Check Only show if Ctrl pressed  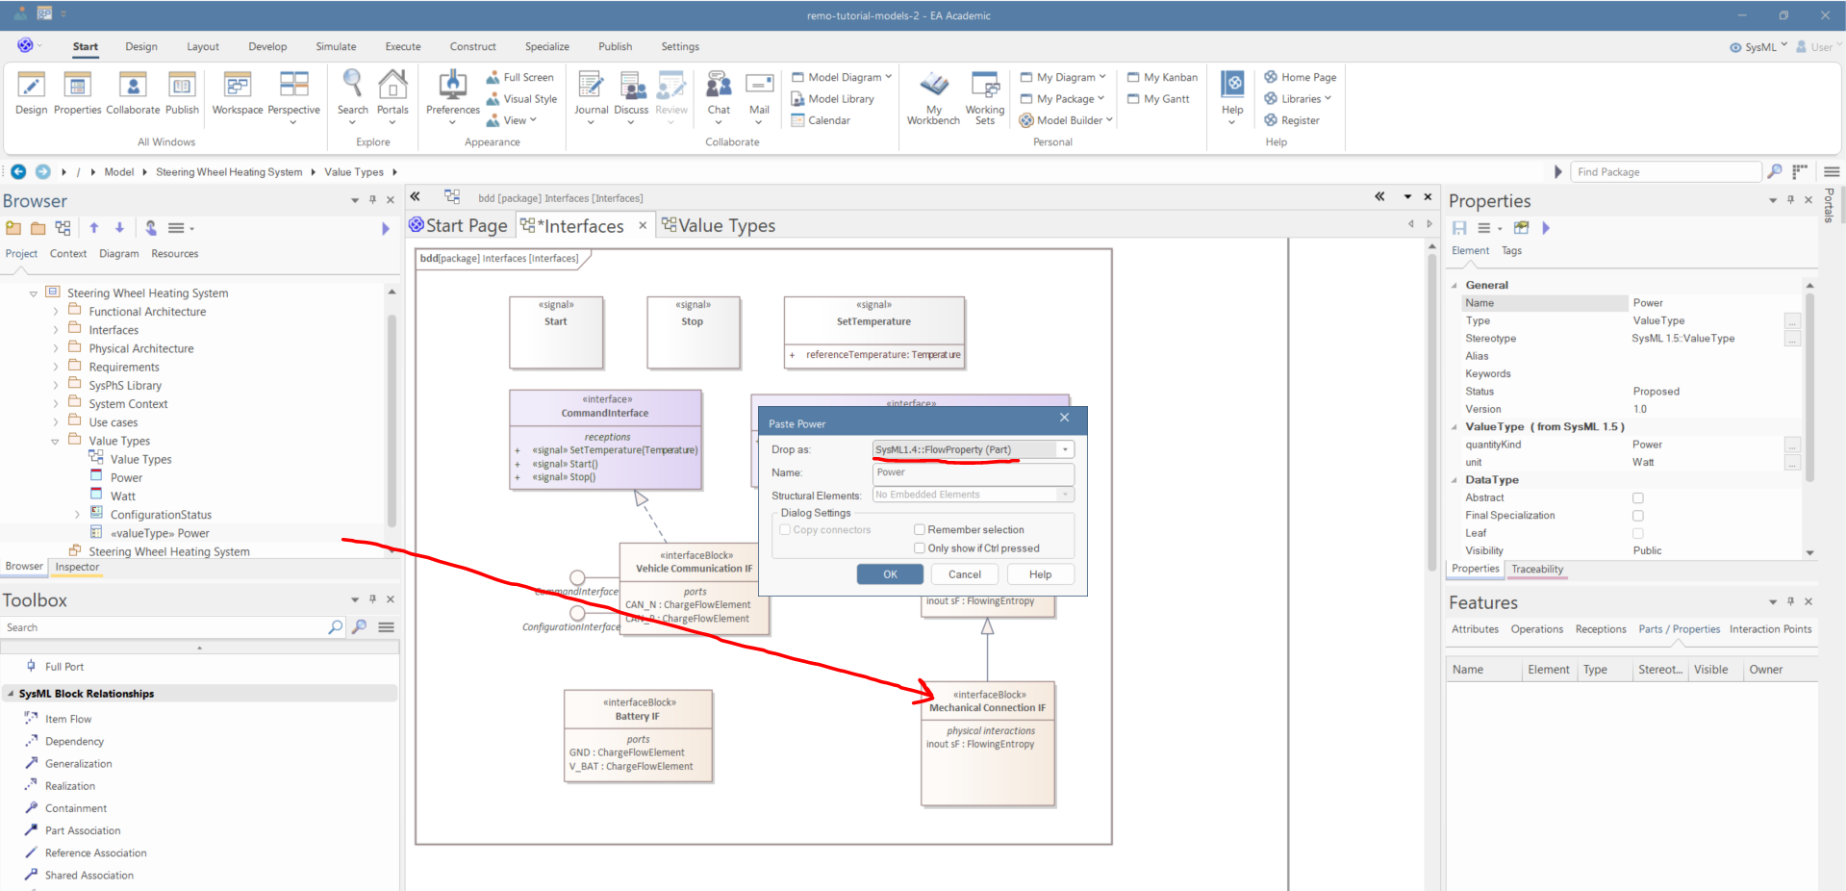(920, 548)
